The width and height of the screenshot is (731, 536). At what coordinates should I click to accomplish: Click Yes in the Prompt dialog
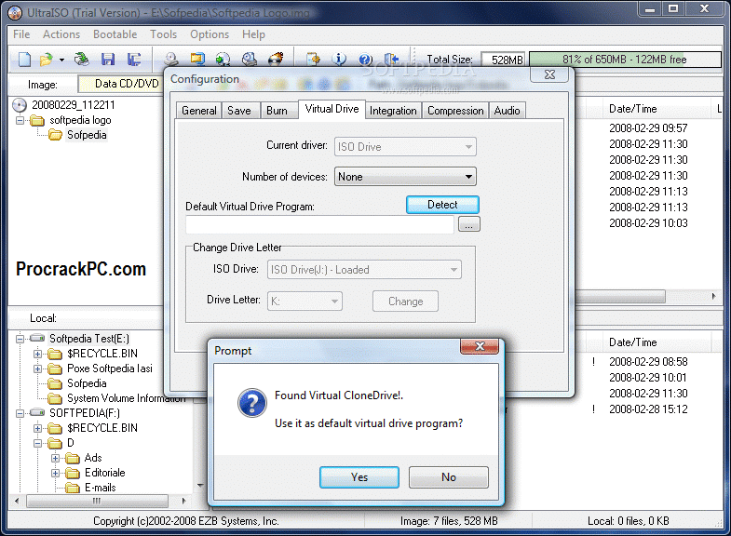pos(359,477)
